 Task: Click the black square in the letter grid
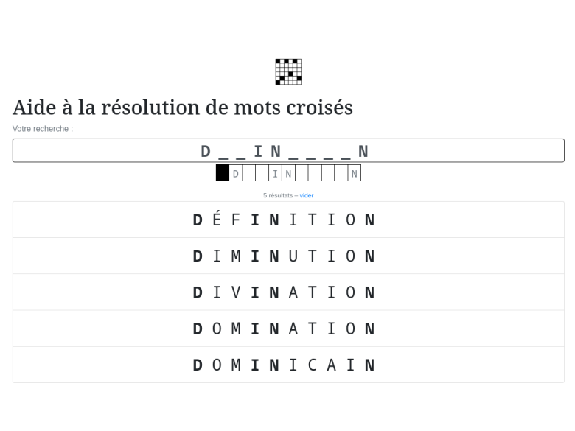point(223,173)
